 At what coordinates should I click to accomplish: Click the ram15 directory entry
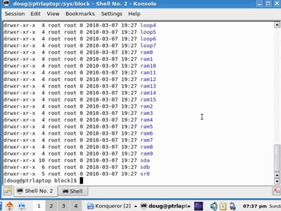[148, 100]
